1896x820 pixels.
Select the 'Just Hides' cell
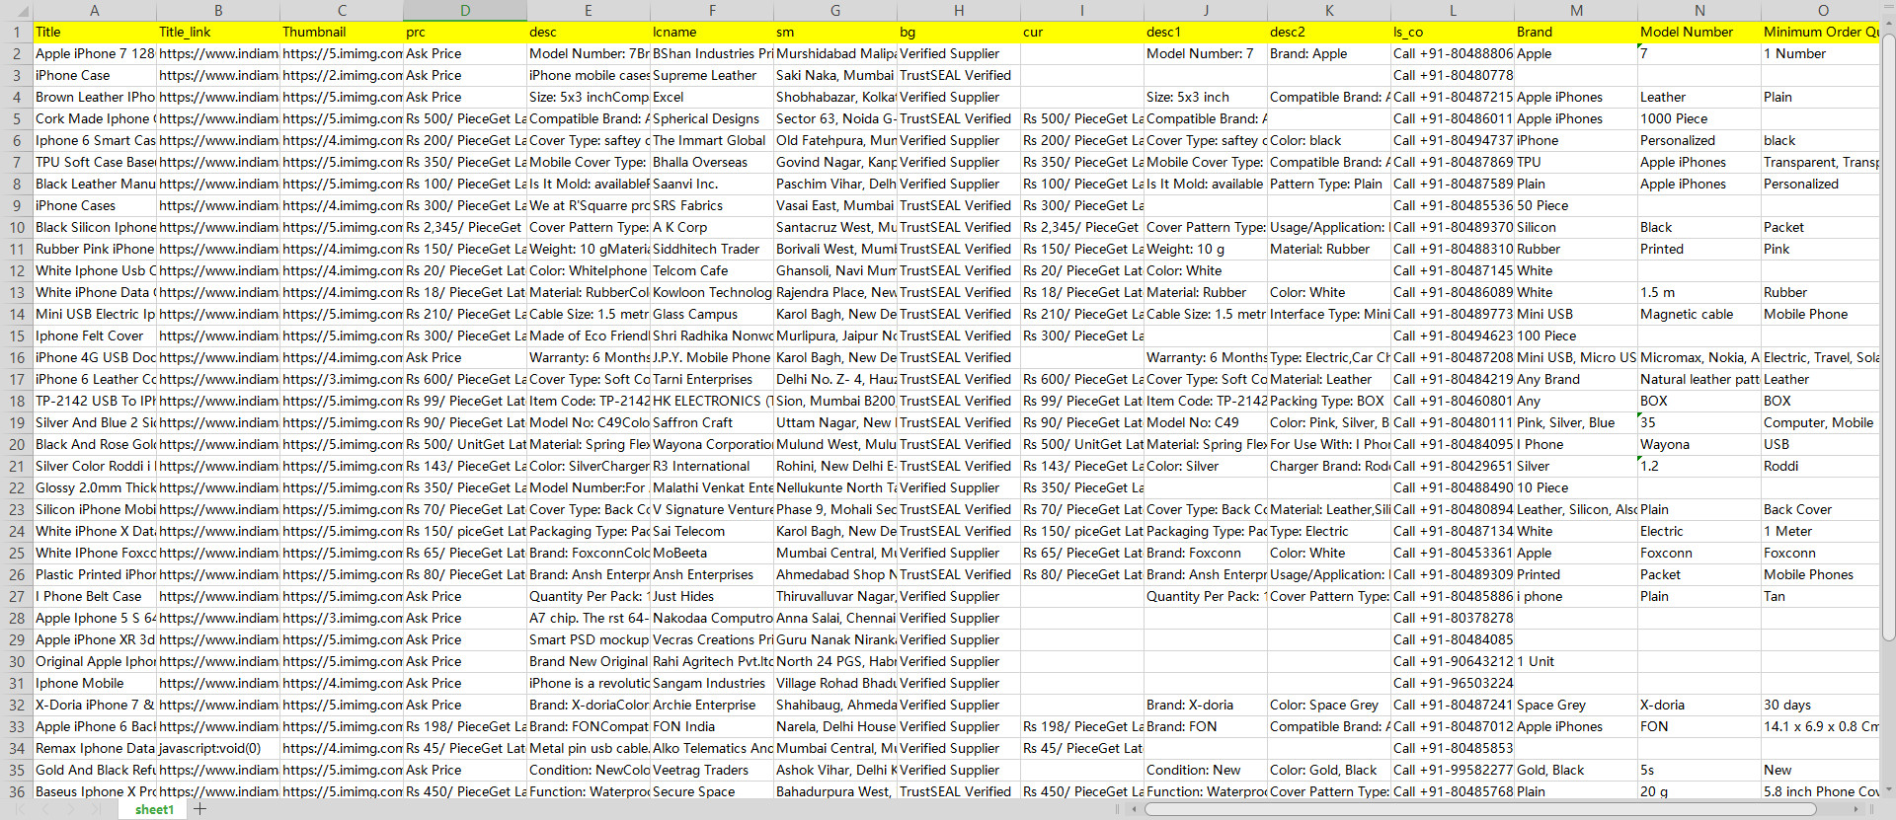712,597
